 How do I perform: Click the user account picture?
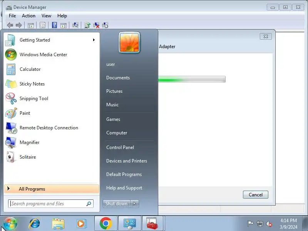click(x=129, y=43)
